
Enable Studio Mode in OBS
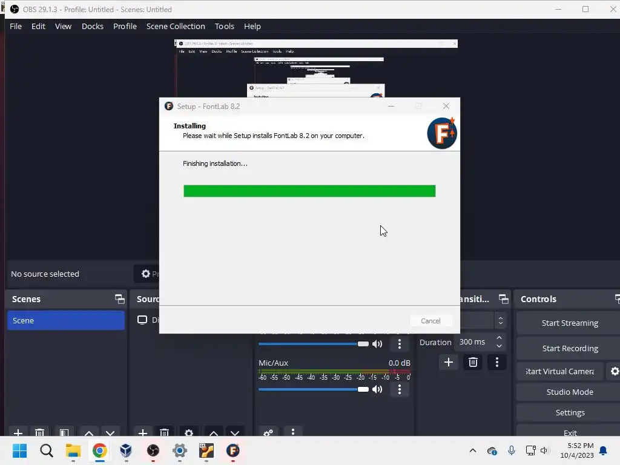point(569,392)
